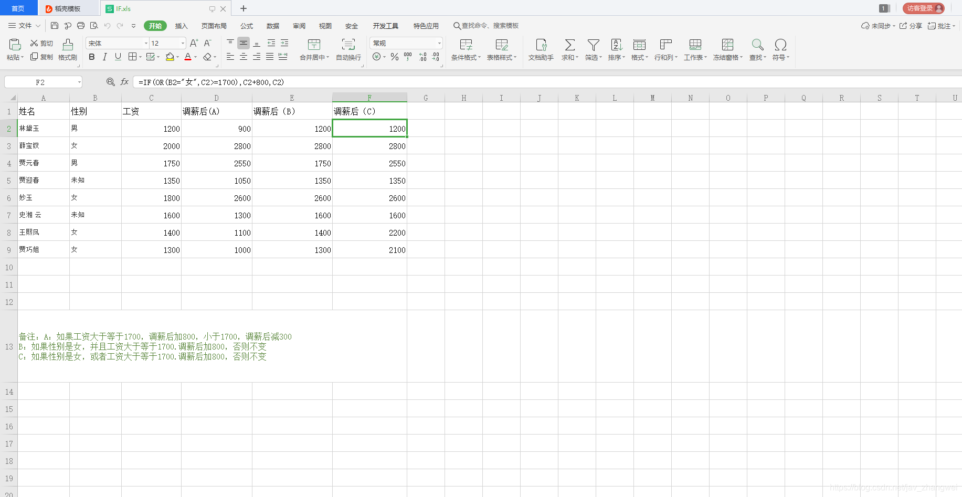Switch to the Page Layout (页面布局) tab
The width and height of the screenshot is (962, 497).
point(214,26)
